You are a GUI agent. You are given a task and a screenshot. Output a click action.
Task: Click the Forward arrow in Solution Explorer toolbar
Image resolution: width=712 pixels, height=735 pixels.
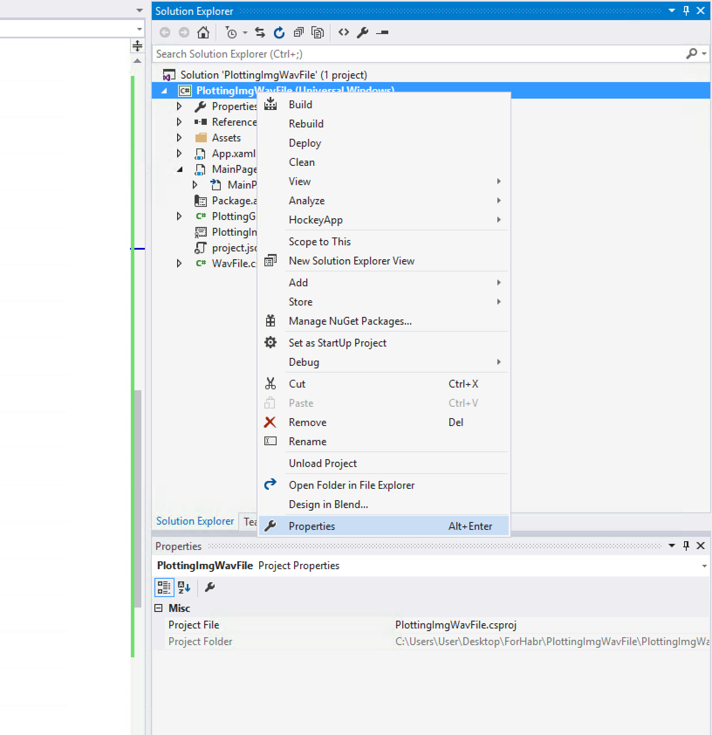(x=184, y=32)
